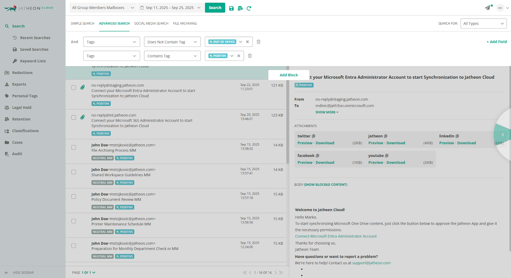
Task: Expand the POSITIVE tag value chevron
Action: pos(232,56)
